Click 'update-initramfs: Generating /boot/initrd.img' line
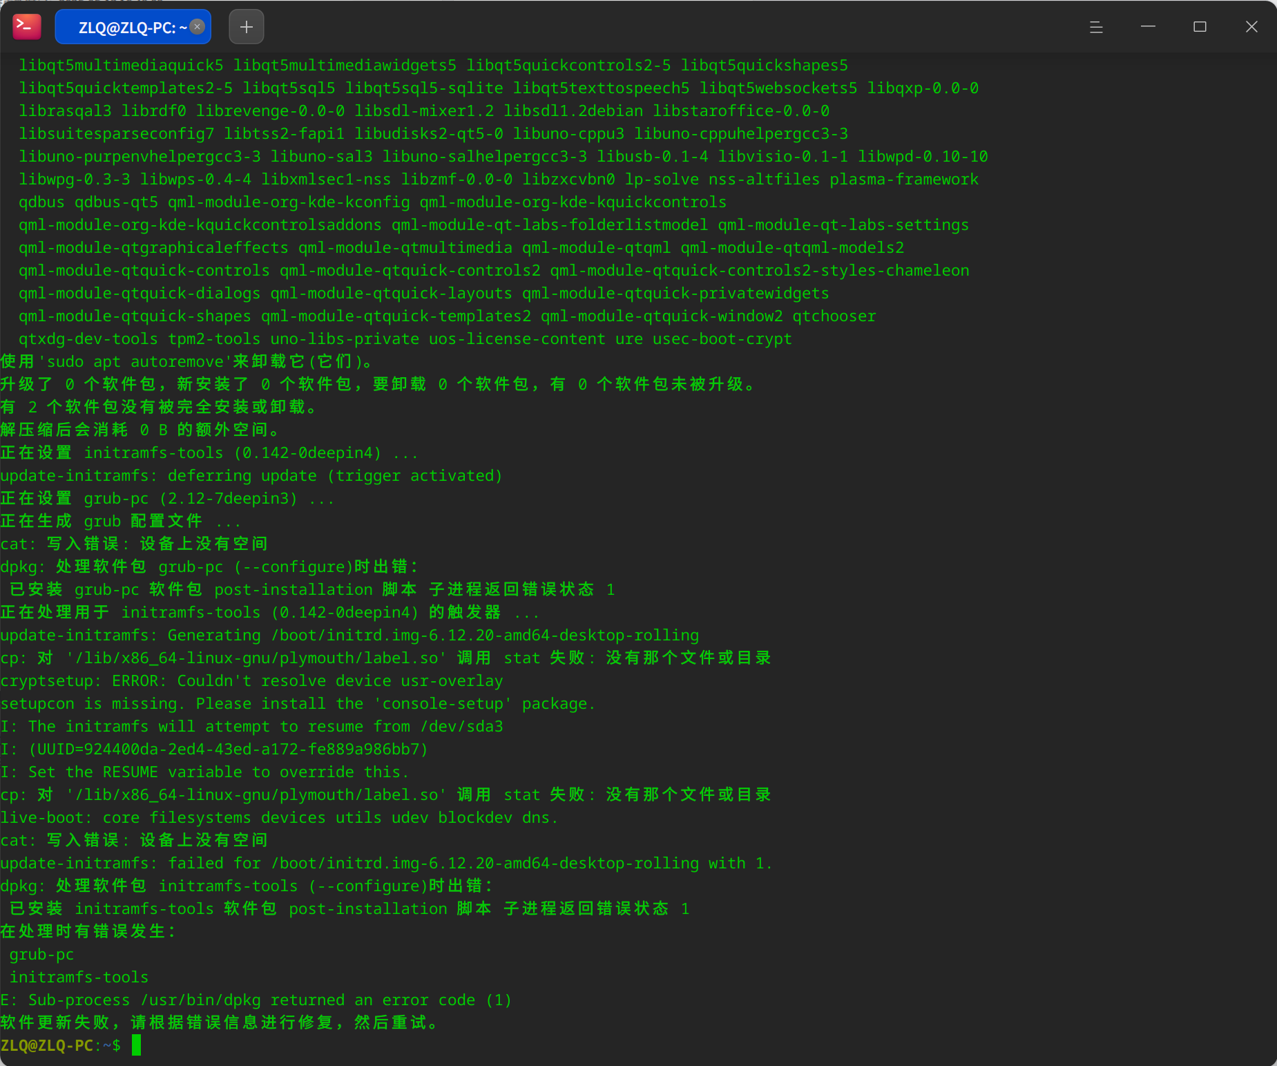The image size is (1277, 1066). tap(349, 635)
